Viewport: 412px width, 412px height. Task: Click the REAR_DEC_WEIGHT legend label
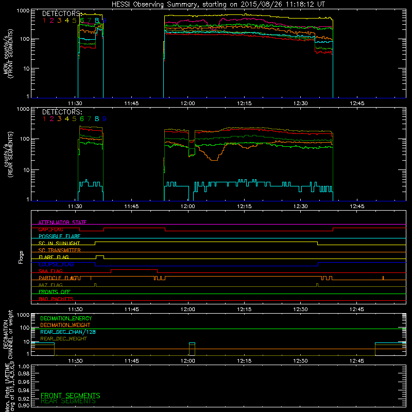[x=63, y=339]
